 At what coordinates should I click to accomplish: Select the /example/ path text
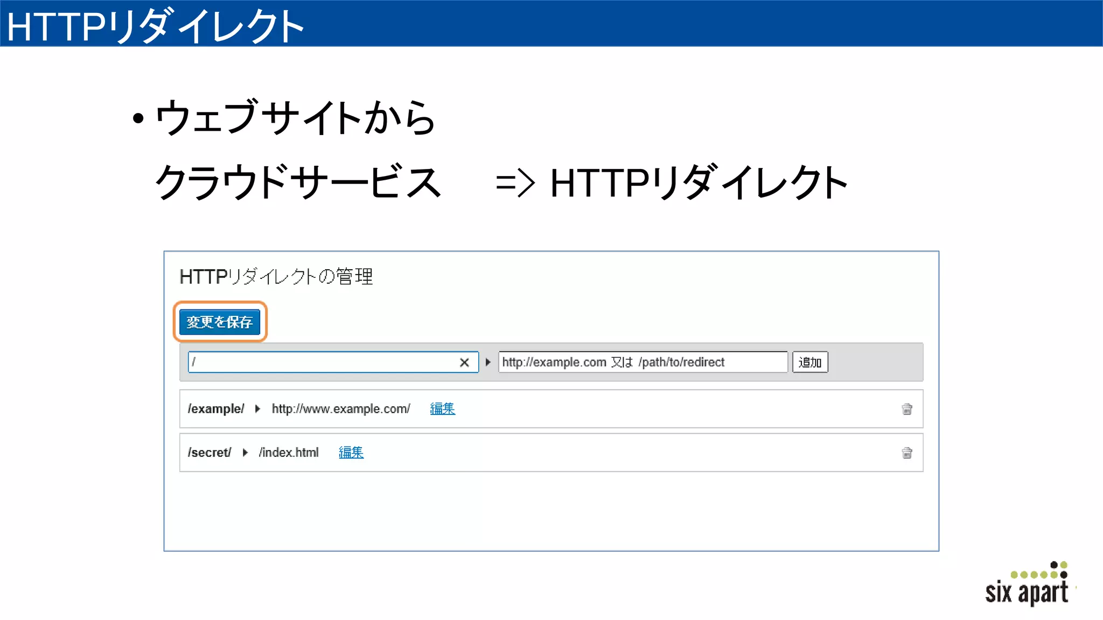pos(216,409)
